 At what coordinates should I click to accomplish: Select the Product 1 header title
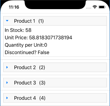click(25, 21)
